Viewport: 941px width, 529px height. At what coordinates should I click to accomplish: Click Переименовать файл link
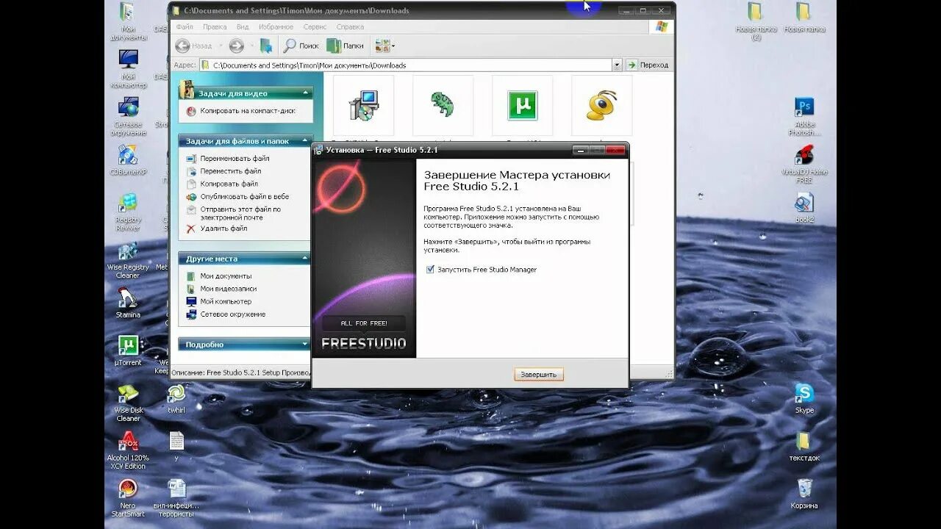tap(235, 159)
